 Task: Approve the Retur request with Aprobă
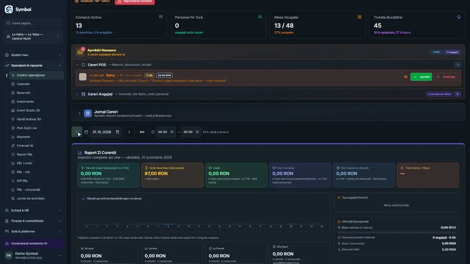421,77
